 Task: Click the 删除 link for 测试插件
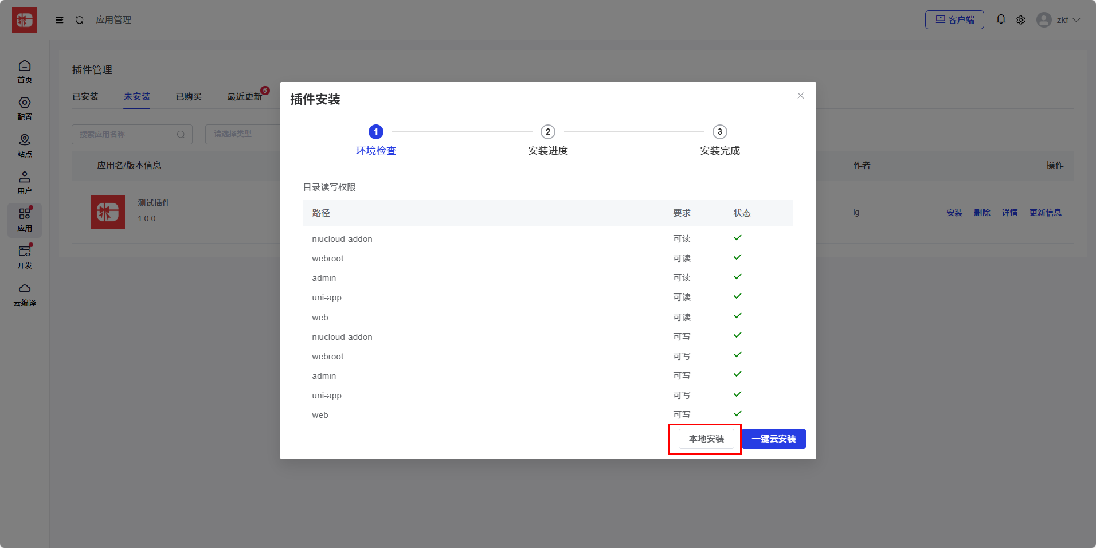pos(982,213)
